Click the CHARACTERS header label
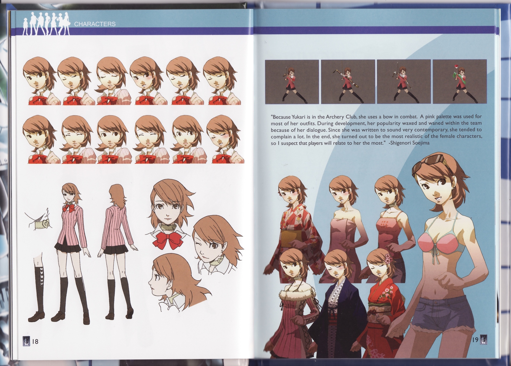The width and height of the screenshot is (511, 366). 95,24
